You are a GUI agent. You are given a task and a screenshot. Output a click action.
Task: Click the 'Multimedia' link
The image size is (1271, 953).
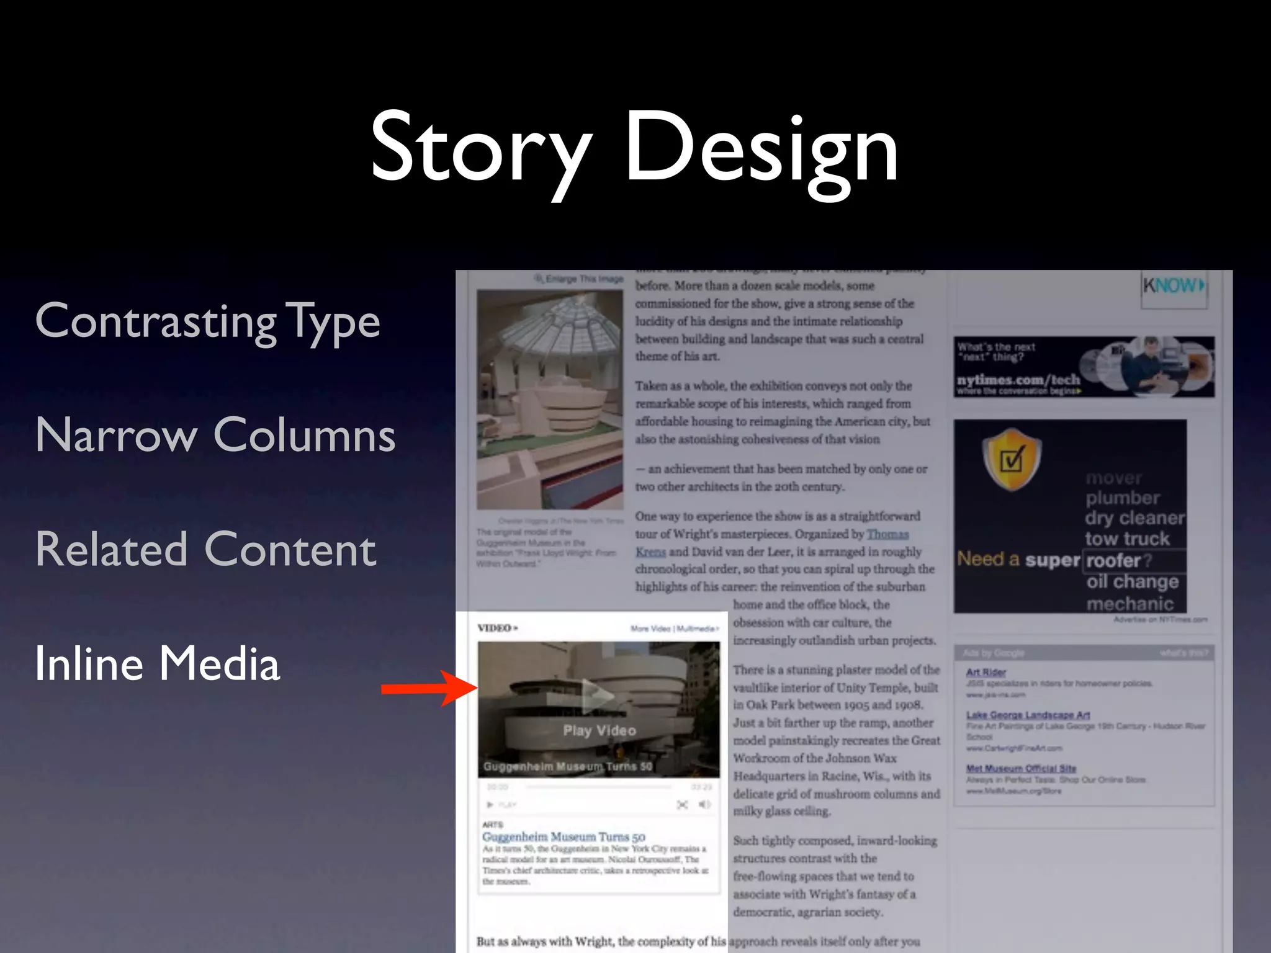pyautogui.click(x=698, y=629)
